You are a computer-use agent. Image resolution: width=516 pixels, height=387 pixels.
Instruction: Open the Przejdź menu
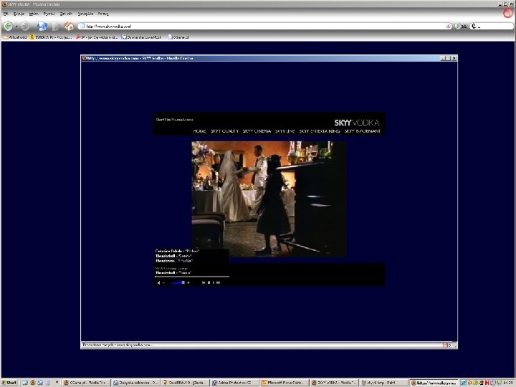coord(49,14)
